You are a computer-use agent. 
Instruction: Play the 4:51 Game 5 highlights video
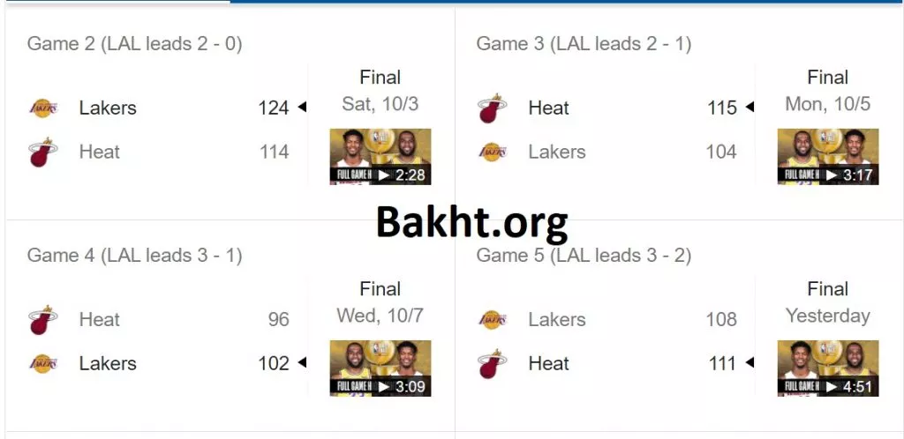828,368
